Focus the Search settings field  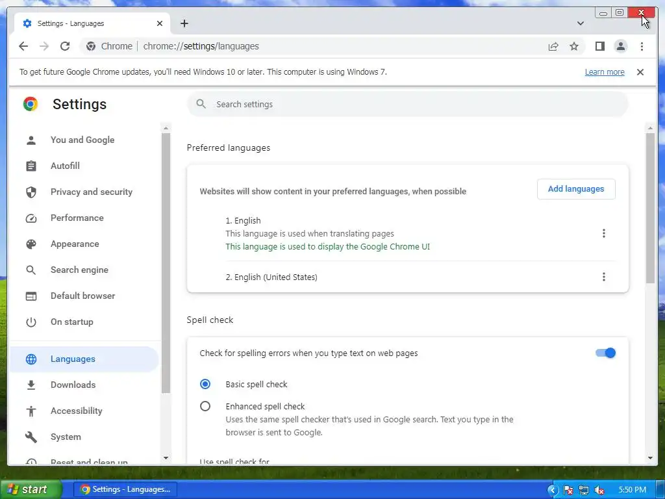coord(408,104)
